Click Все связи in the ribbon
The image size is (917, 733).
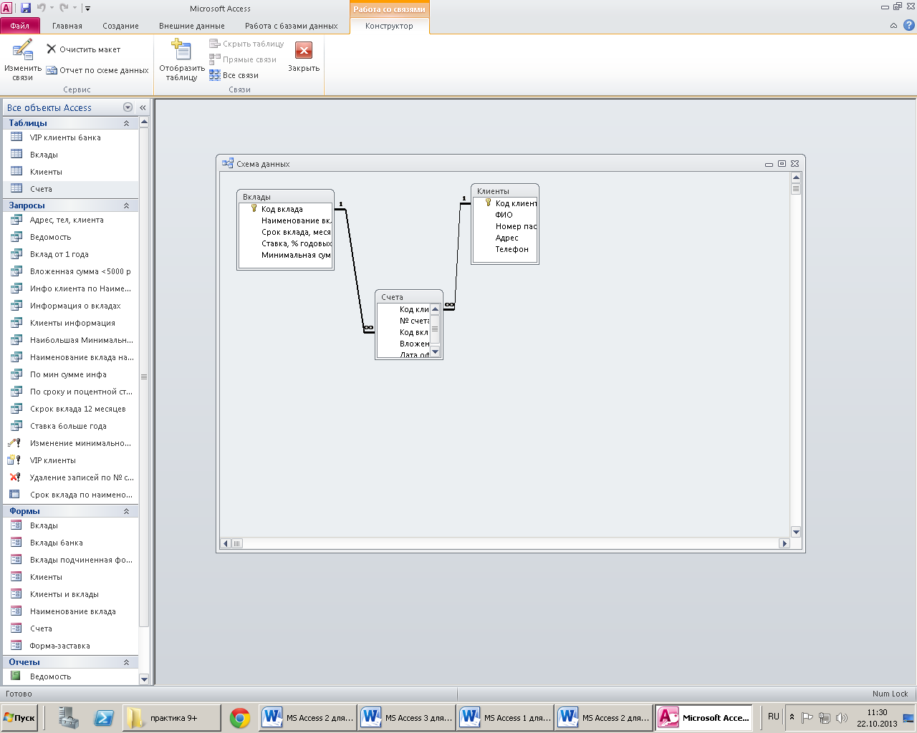tap(234, 75)
